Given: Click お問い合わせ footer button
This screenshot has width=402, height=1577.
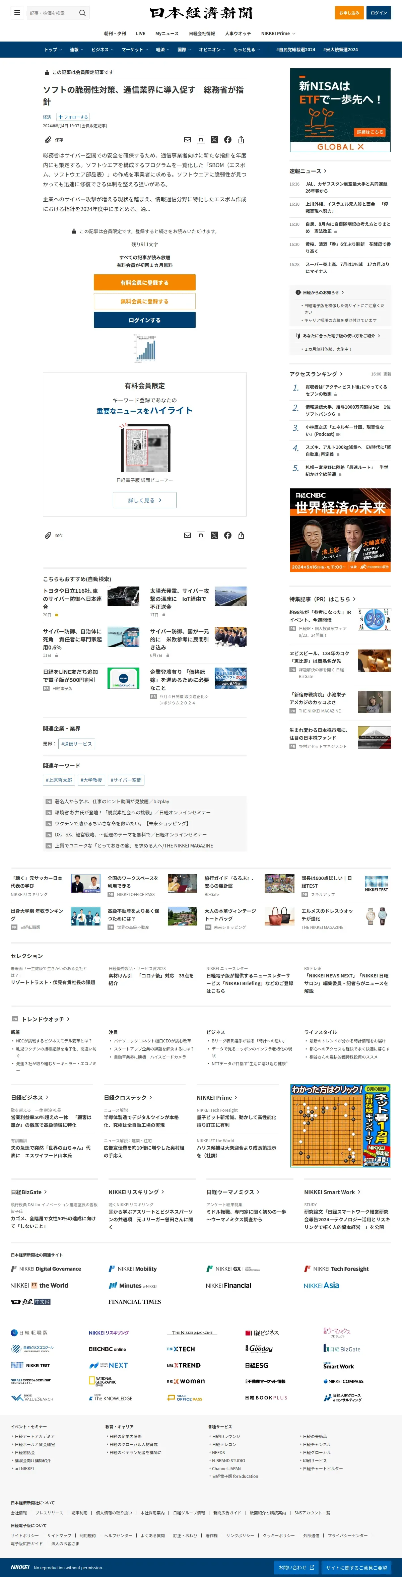Looking at the screenshot, I should click(297, 1567).
